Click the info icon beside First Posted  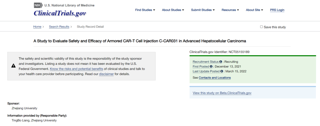point(211,67)
